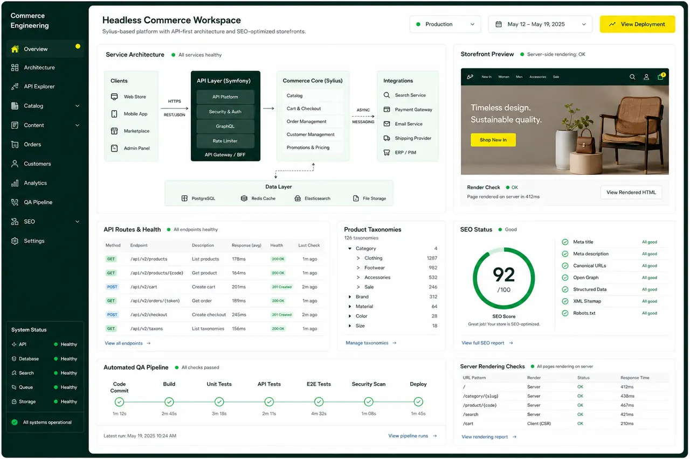
Task: Expand the Content sidebar submenu chevron
Action: [77, 125]
